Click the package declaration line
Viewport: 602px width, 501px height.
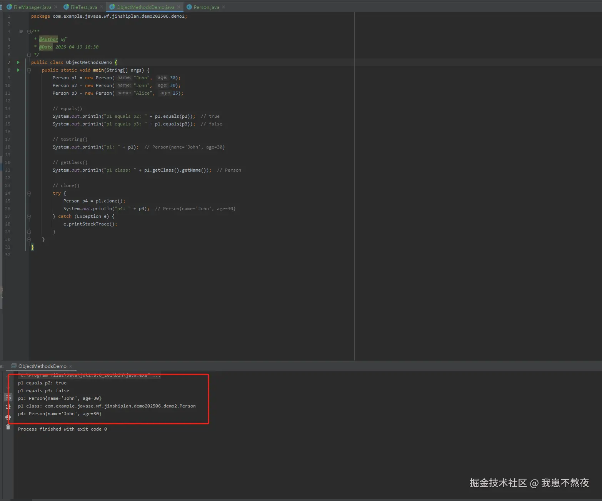pyautogui.click(x=109, y=16)
